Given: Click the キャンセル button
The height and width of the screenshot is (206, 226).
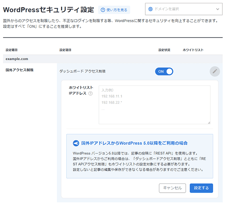Looking at the screenshot, I should (172, 188).
